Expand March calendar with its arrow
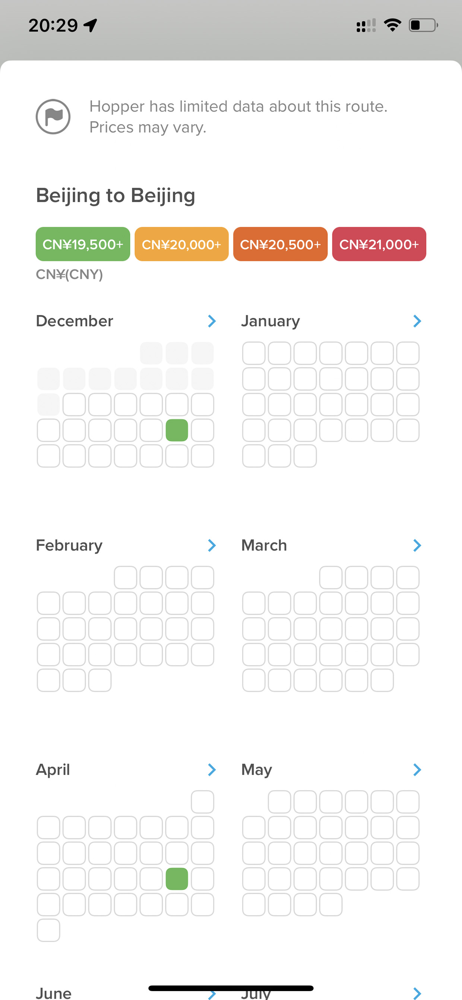This screenshot has width=462, height=1000. 417,545
